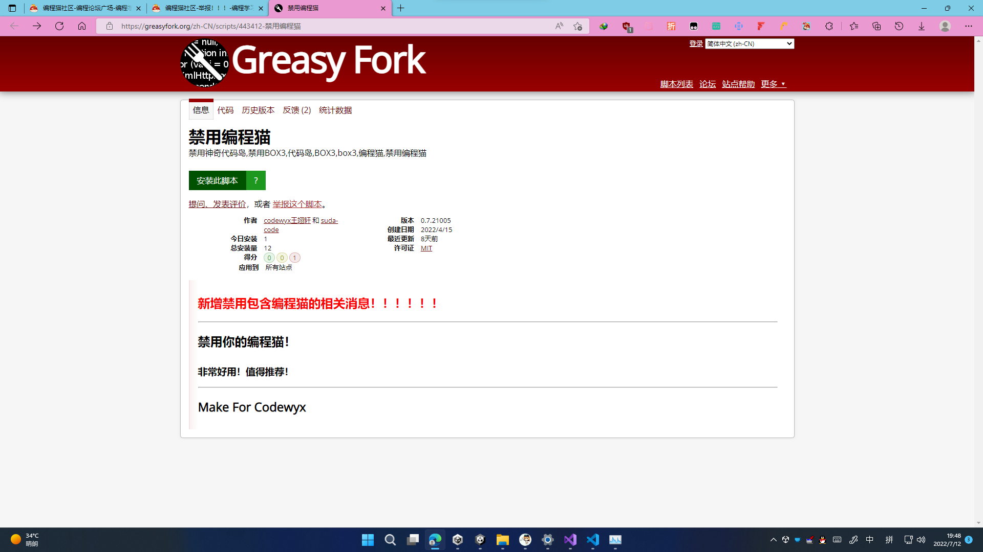Open the 反馈 (2) tab
The image size is (983, 552).
[297, 110]
